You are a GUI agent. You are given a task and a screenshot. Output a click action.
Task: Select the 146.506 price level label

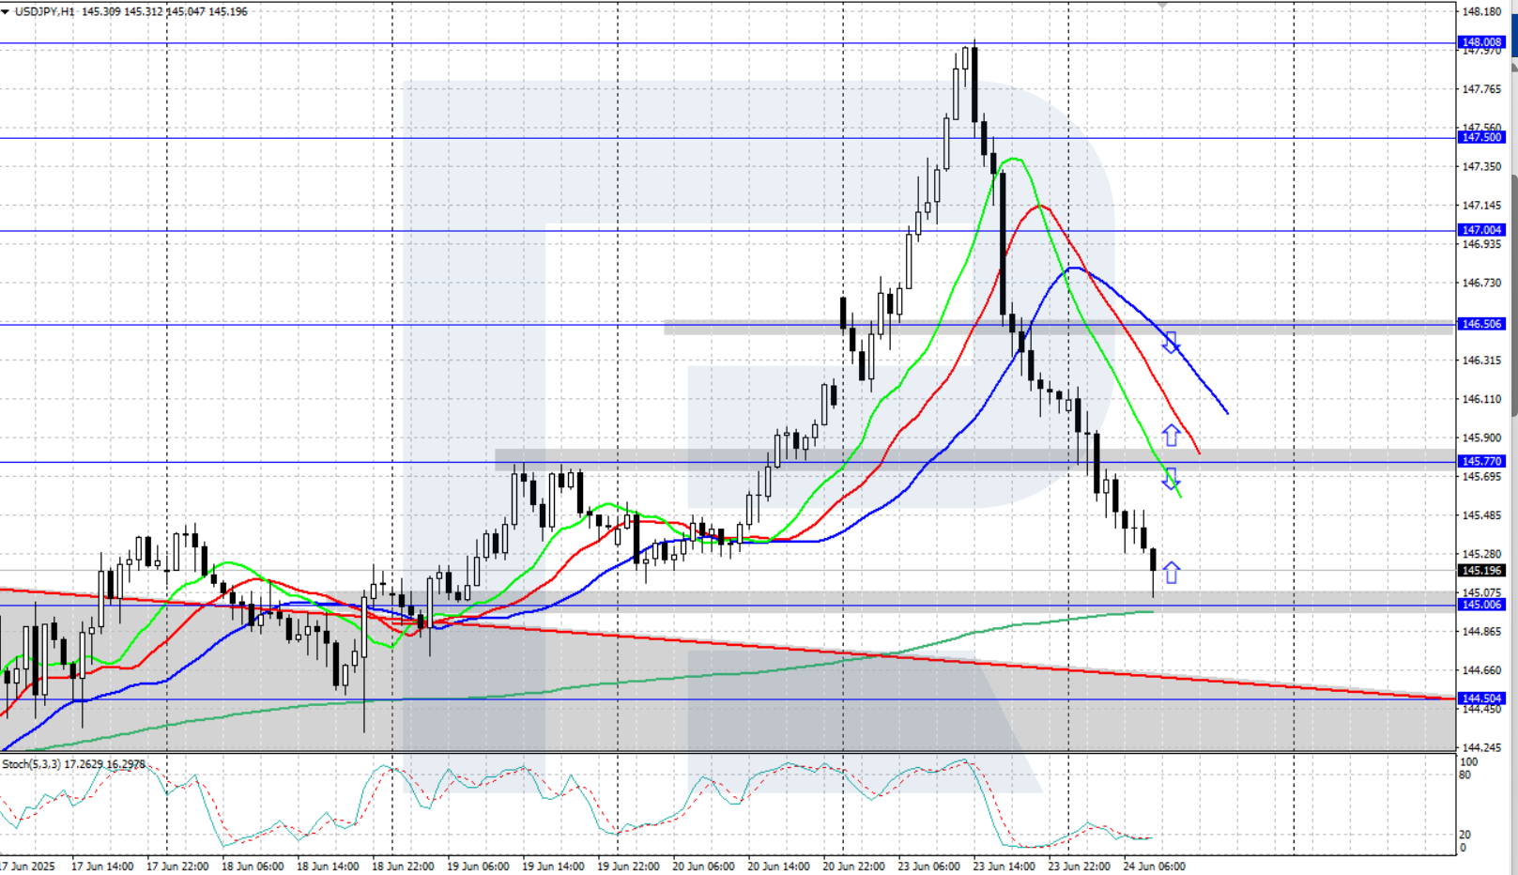[1482, 324]
